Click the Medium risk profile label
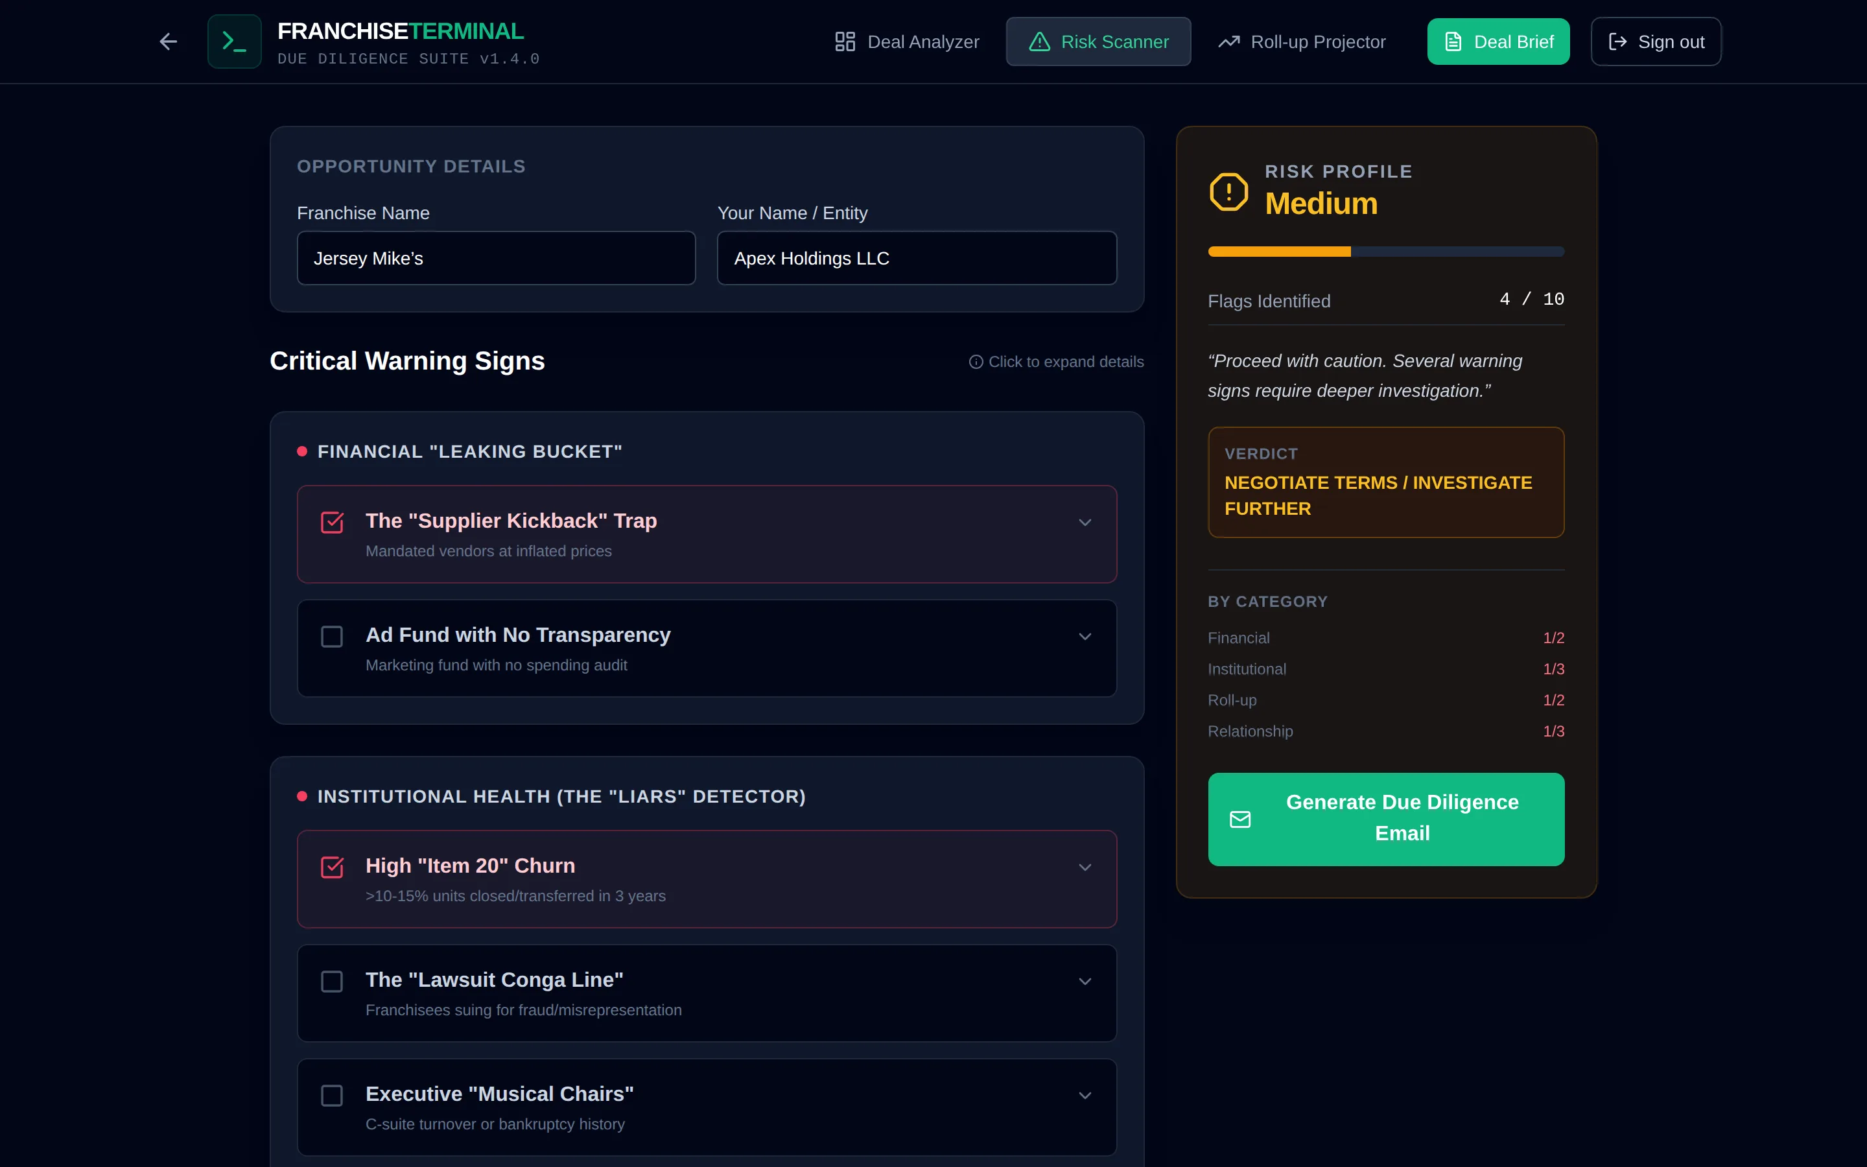 click(1321, 204)
